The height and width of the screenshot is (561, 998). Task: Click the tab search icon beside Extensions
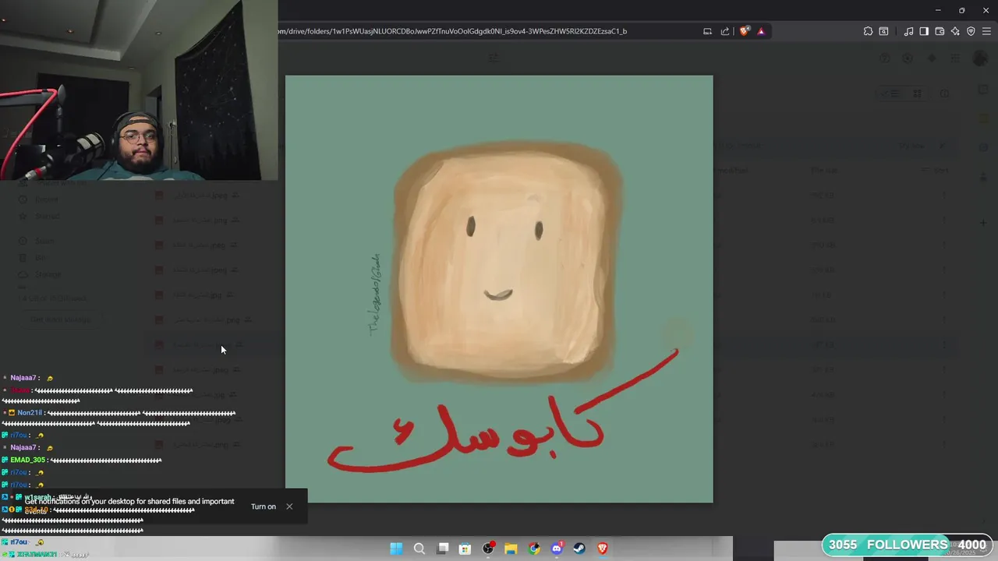(x=883, y=31)
